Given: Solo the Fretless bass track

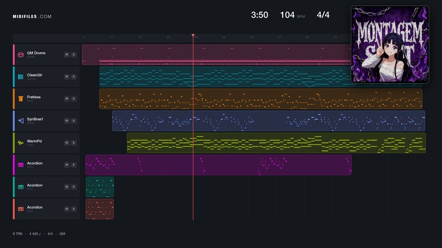Looking at the screenshot, I should click(x=74, y=99).
